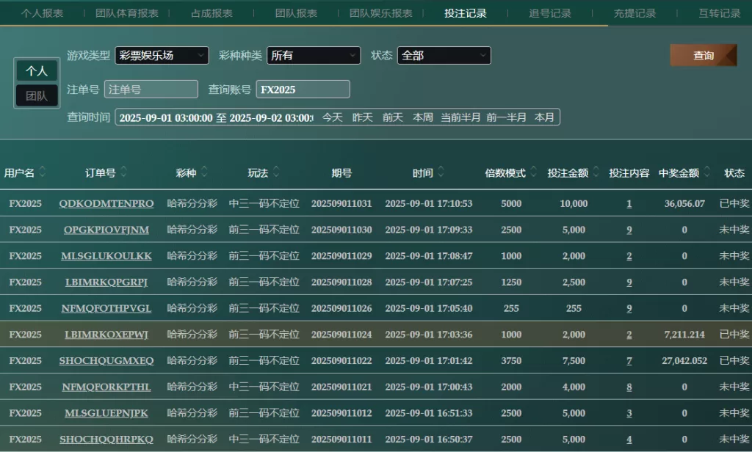The width and height of the screenshot is (752, 452).
Task: Open bet content link for issue 202509011011
Action: click(629, 439)
